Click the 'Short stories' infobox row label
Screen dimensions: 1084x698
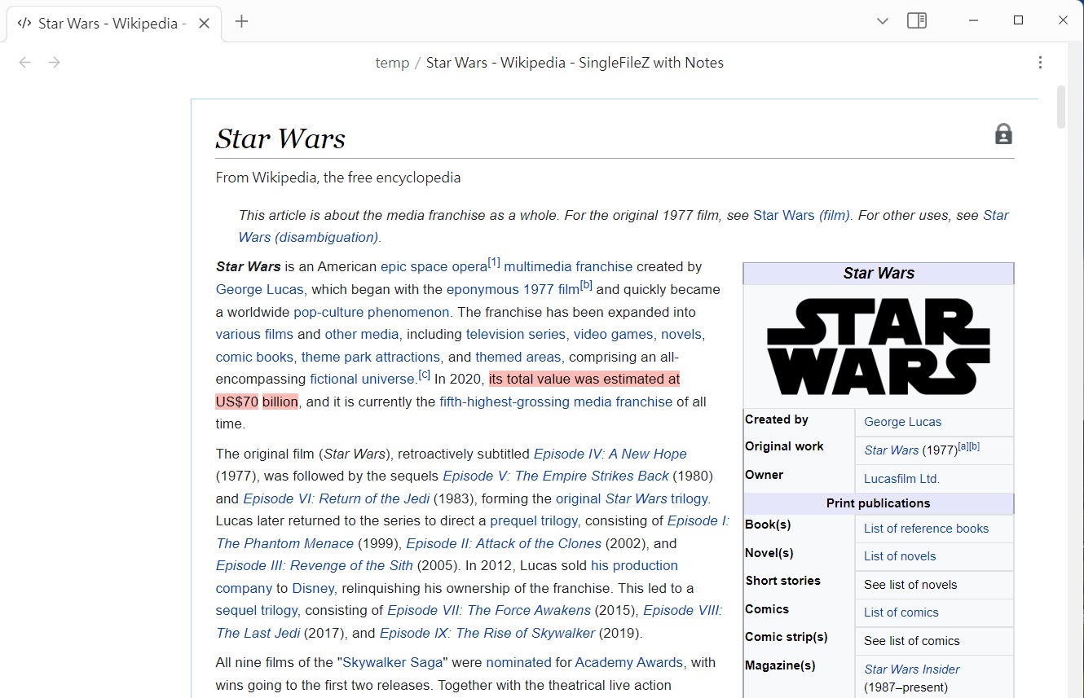pos(782,581)
